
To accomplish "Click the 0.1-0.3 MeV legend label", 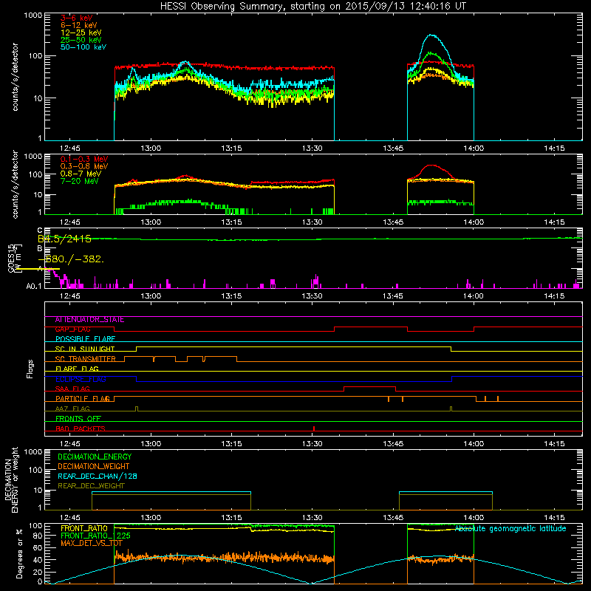I will click(84, 159).
